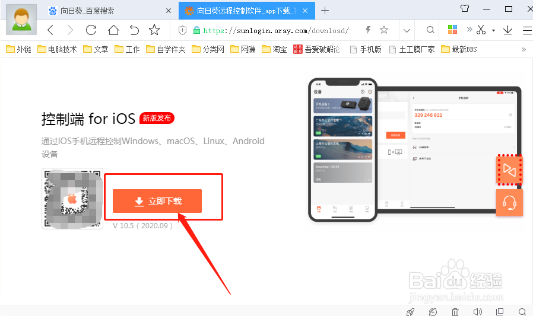This screenshot has height=316, width=533.
Task: Open the colorful apps grid icon
Action: pyautogui.click(x=452, y=30)
